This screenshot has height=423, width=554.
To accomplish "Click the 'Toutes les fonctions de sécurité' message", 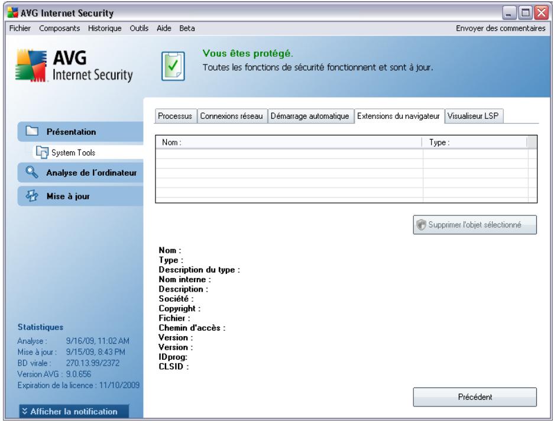I will pos(318,67).
